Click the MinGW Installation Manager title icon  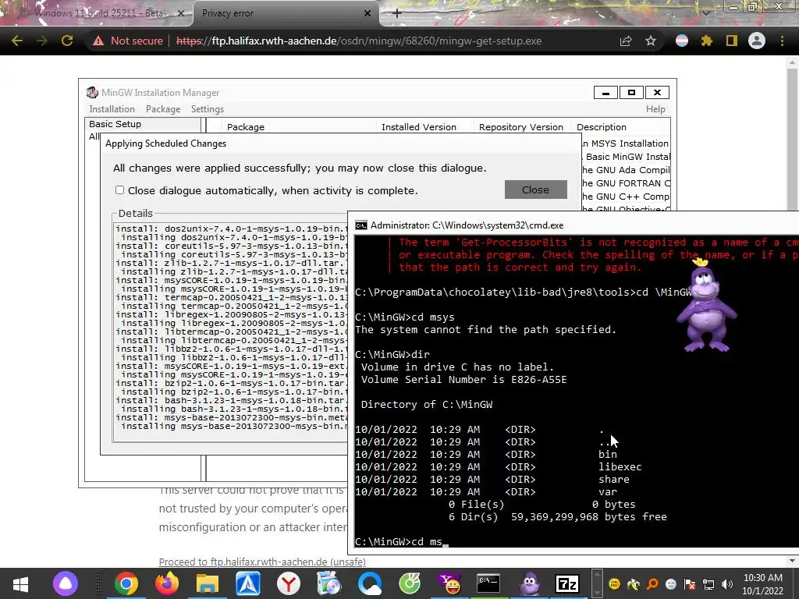[x=92, y=92]
